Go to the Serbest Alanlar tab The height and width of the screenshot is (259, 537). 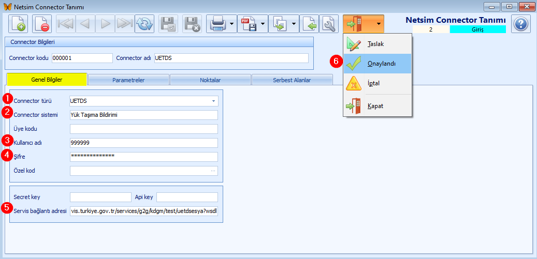tap(292, 80)
